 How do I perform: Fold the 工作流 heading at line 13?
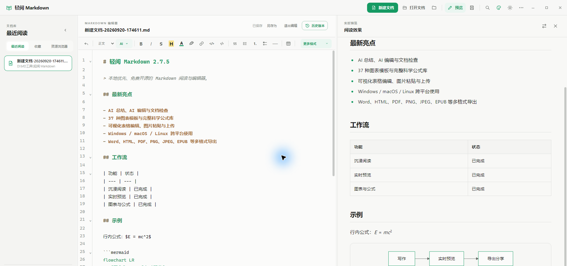(90, 158)
